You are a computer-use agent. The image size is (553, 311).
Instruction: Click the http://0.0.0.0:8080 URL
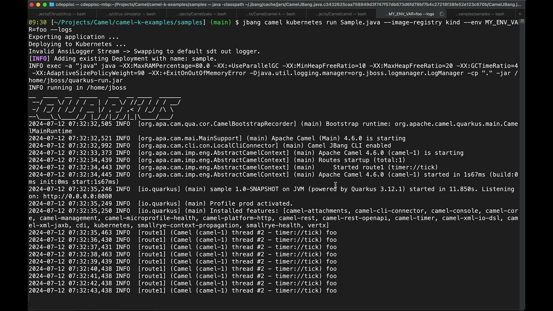77,196
